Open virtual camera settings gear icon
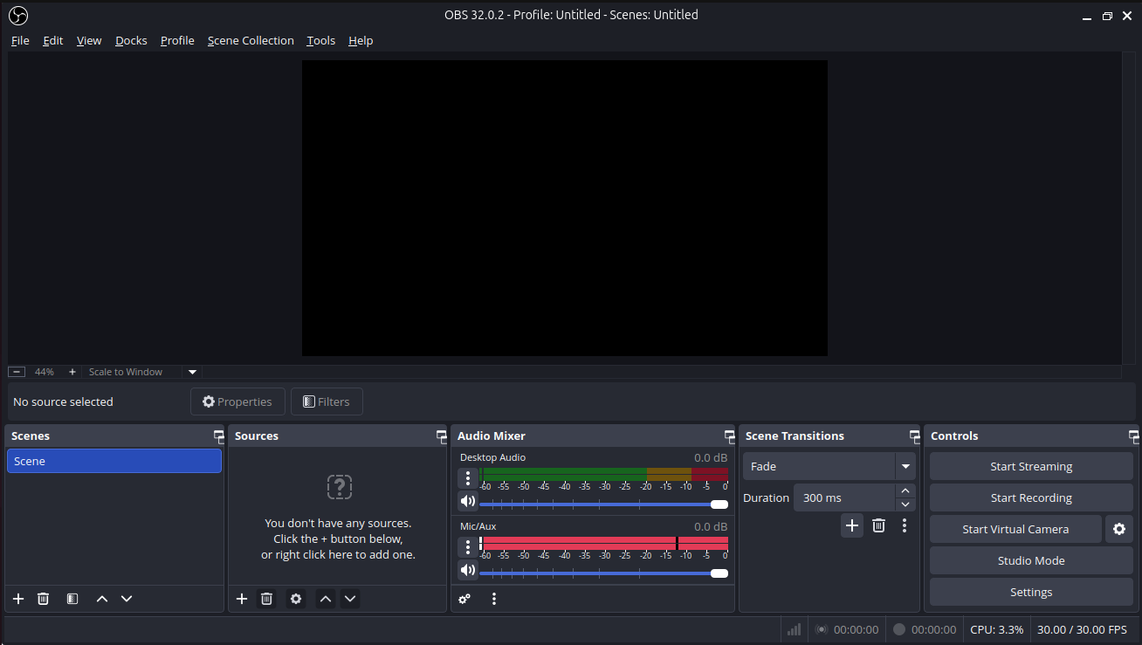1142x645 pixels. (x=1119, y=529)
